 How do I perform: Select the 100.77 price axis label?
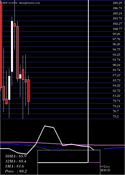click(x=117, y=29)
